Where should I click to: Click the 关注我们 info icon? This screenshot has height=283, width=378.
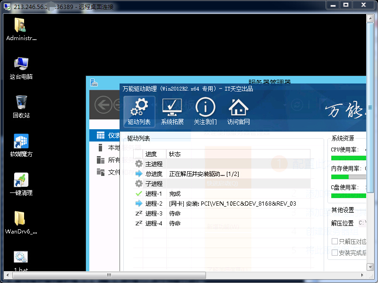205,112
